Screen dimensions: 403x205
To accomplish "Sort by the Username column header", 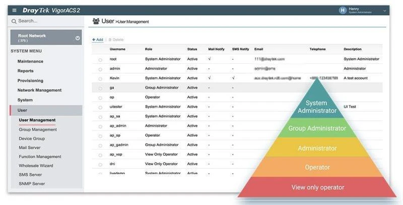I will 117,49.
